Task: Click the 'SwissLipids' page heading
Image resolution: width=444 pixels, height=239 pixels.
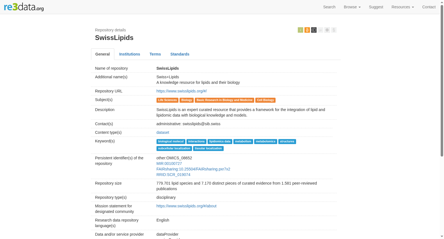Action: click(114, 38)
